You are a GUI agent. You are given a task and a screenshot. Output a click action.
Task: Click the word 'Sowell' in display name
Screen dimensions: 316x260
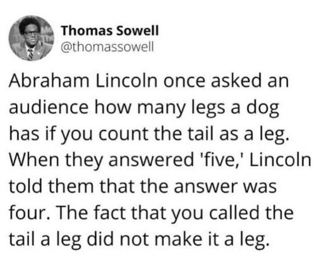137,30
